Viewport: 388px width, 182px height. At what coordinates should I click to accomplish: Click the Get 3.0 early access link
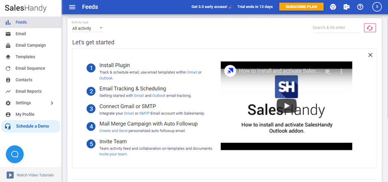click(212, 7)
